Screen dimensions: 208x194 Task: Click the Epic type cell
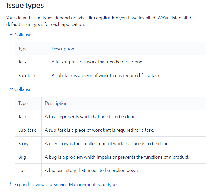tap(22, 170)
